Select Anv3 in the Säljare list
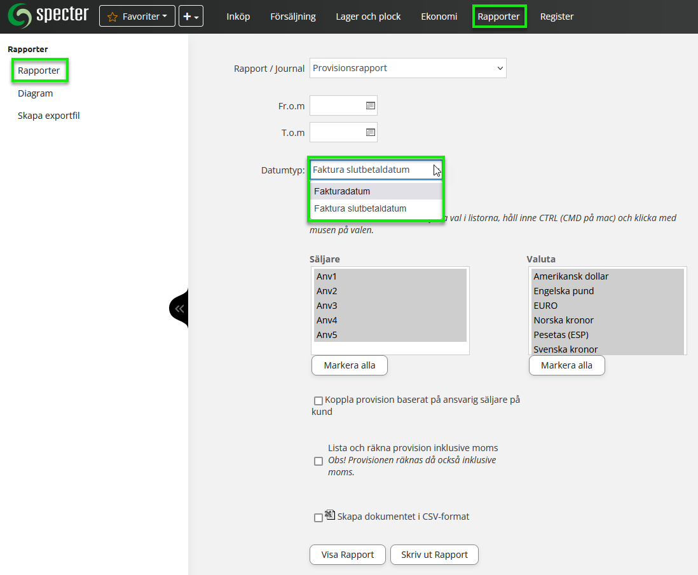 pos(327,306)
